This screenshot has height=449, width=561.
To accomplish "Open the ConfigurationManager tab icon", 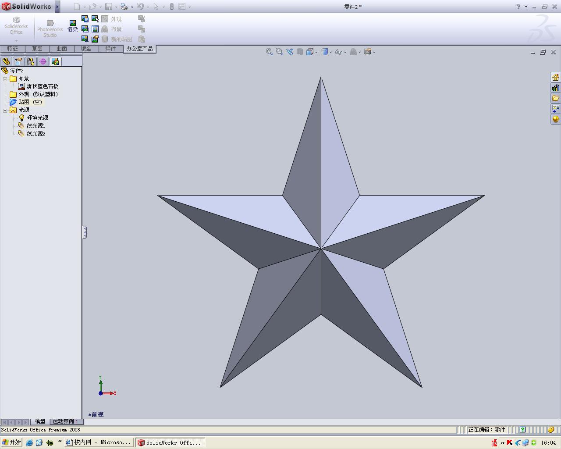I will [x=31, y=61].
